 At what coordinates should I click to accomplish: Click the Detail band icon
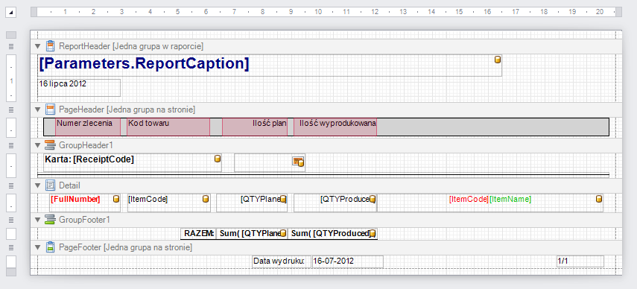coord(50,185)
